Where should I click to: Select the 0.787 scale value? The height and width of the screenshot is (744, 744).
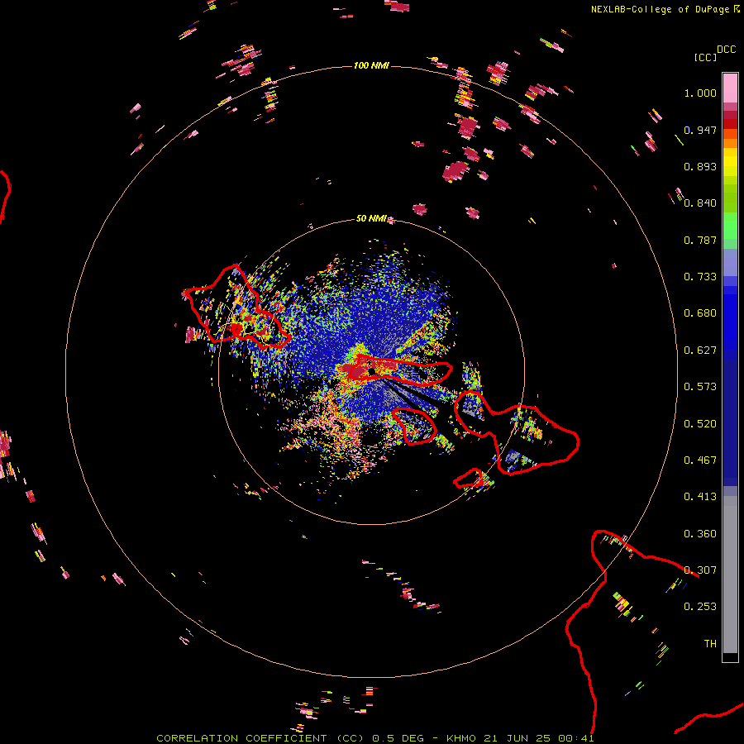[700, 240]
